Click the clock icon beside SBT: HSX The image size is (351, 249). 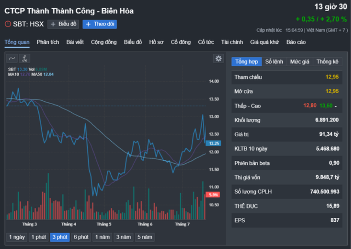pyautogui.click(x=8, y=24)
